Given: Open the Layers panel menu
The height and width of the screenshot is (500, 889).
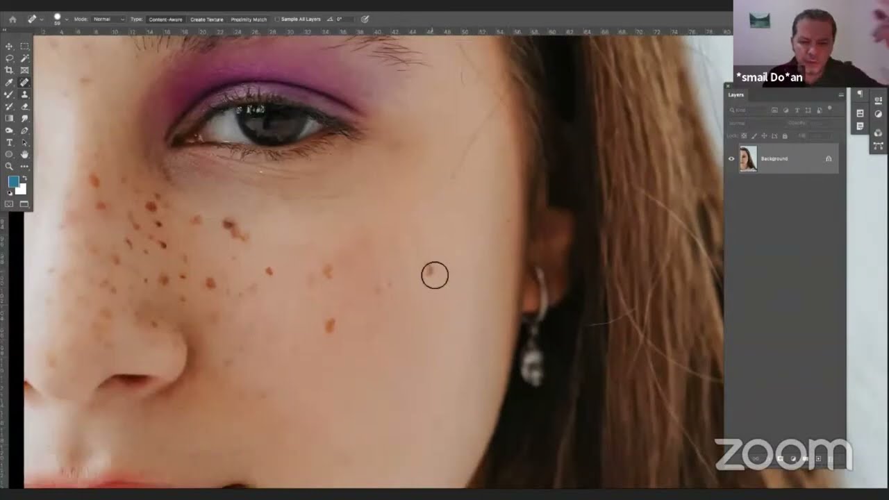Looking at the screenshot, I should click(841, 95).
